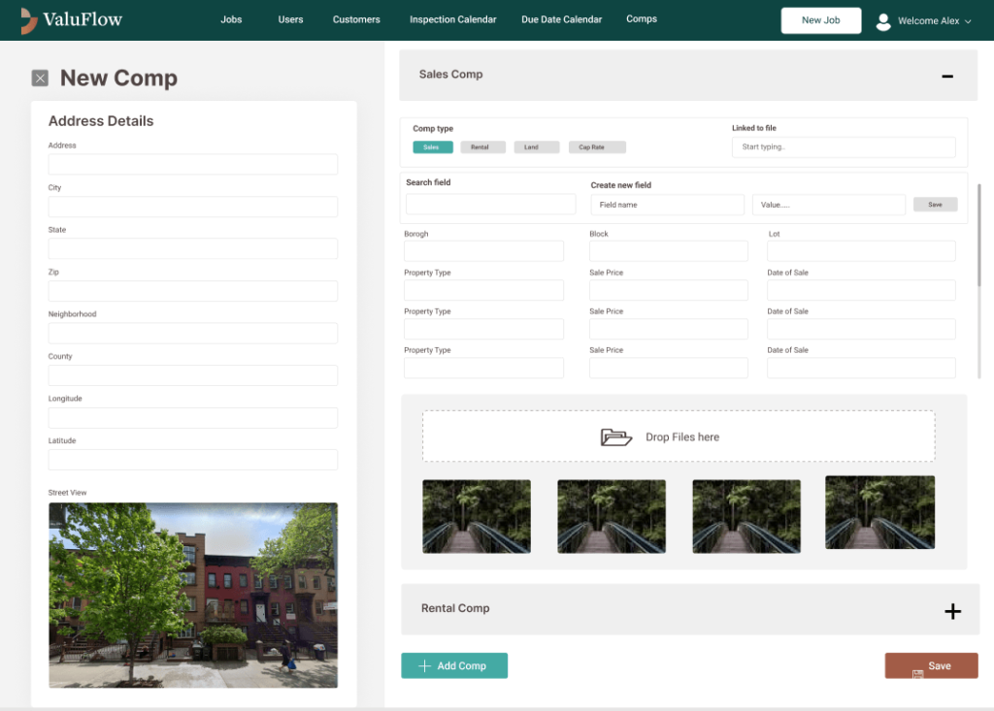Go to Inspection Calendar page
Viewport: 994px width, 711px height.
click(452, 19)
